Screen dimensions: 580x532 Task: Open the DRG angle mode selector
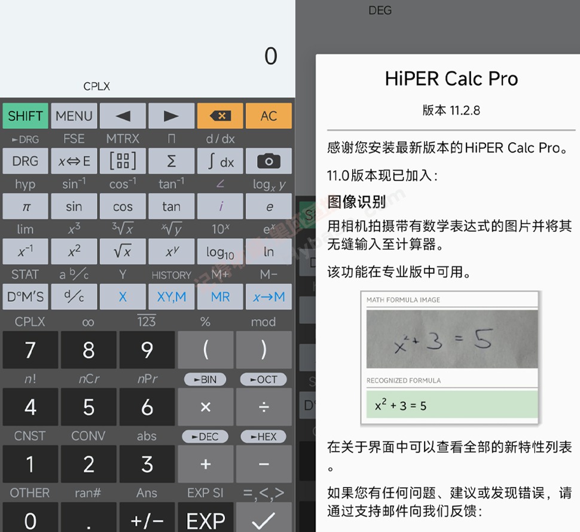25,161
